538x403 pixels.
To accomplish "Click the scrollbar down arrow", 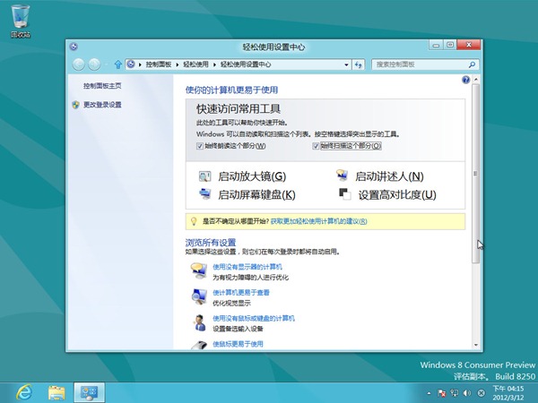I will click(x=475, y=345).
